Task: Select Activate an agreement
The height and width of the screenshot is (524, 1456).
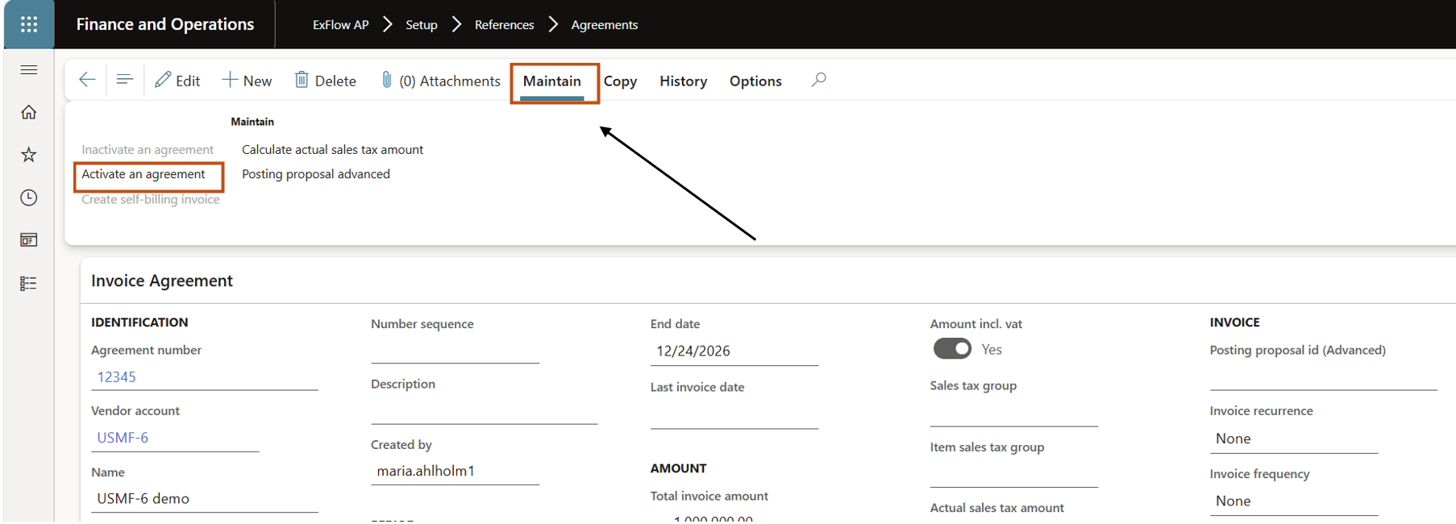Action: [144, 174]
